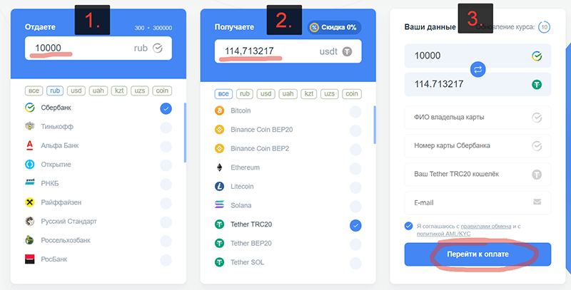Click the Tinkoff crest icon
Viewport: 571px width, 290px height.
[x=29, y=126]
